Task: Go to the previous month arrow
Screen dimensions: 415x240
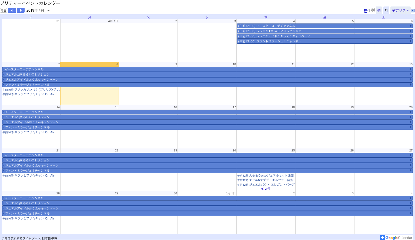Action: pos(12,11)
